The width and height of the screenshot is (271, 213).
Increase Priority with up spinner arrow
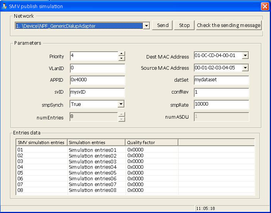pyautogui.click(x=122, y=54)
